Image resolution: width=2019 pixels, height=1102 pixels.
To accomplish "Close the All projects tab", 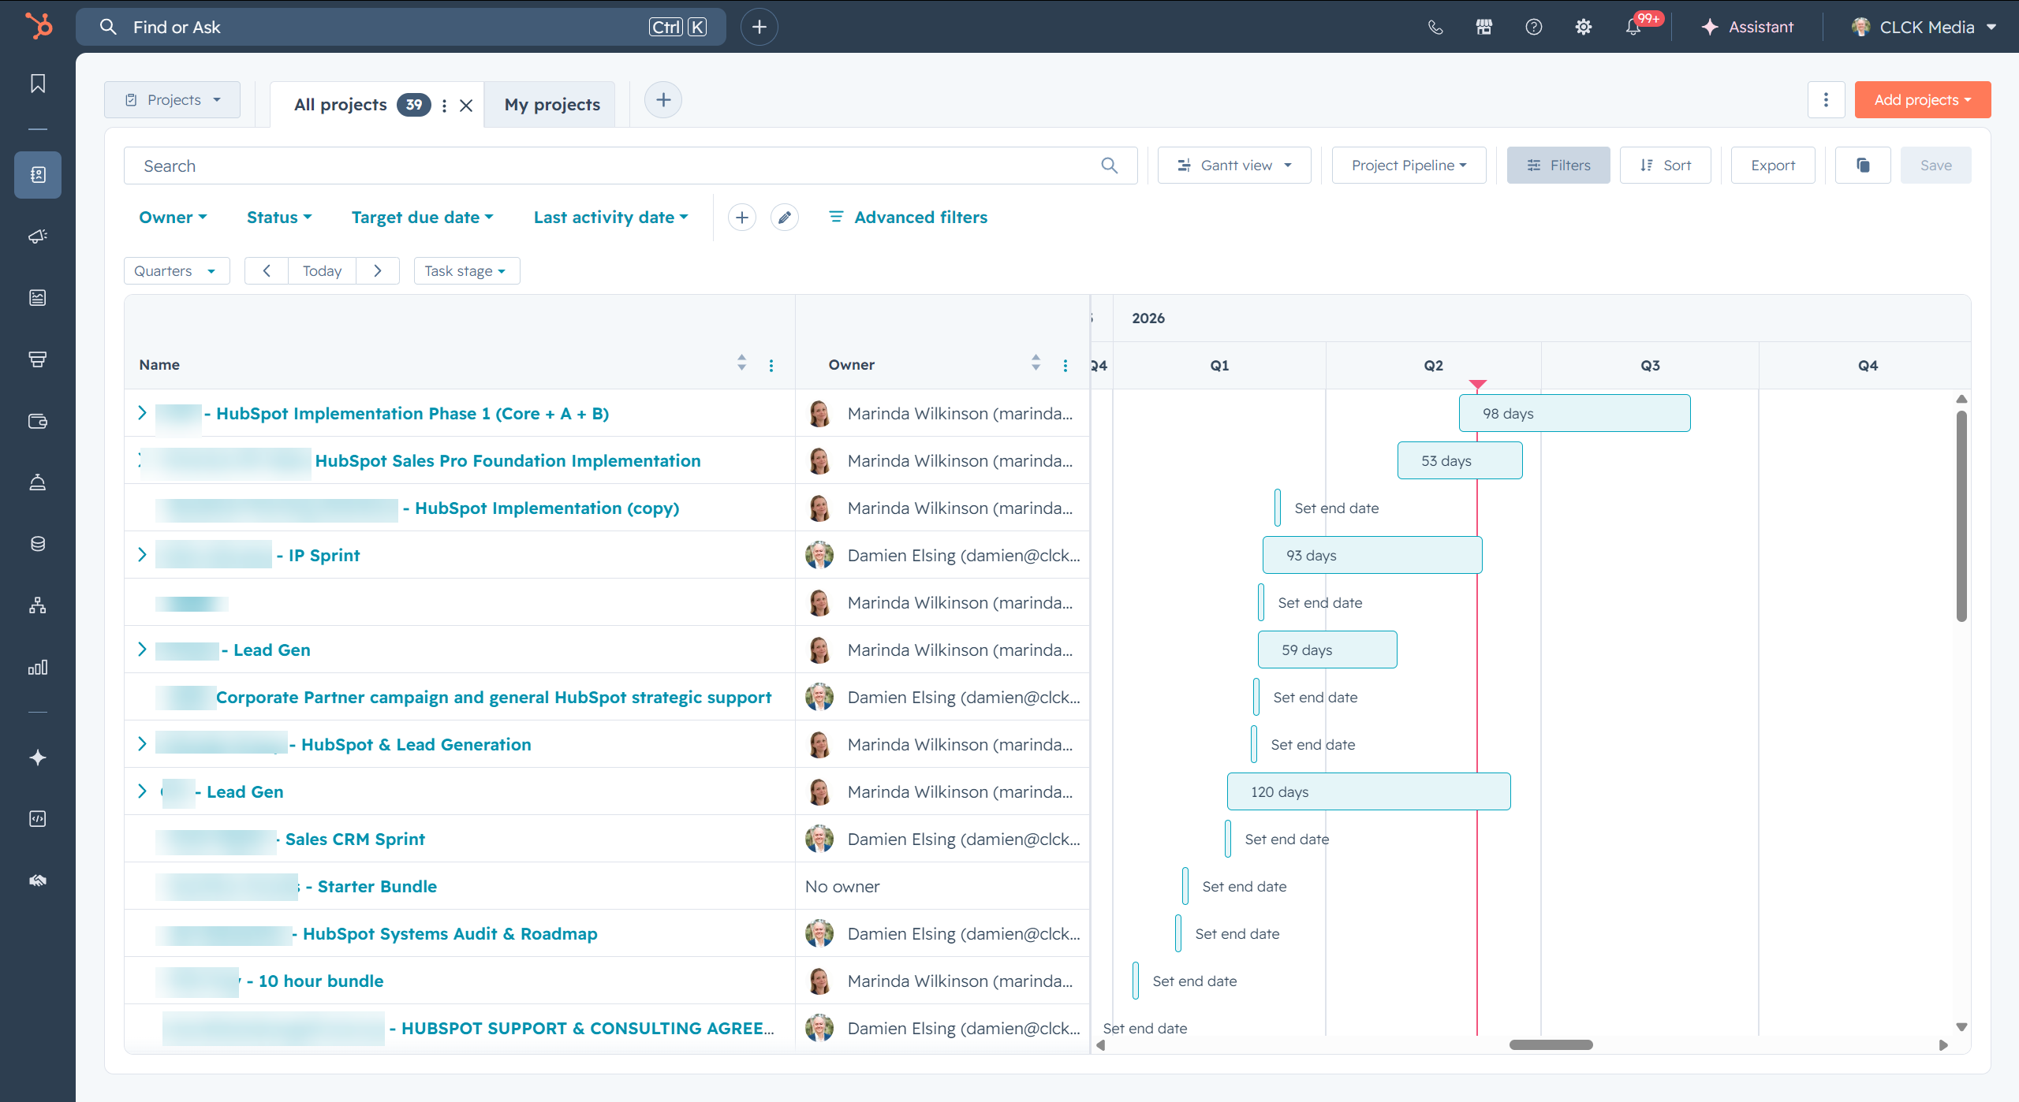I will click(x=466, y=105).
